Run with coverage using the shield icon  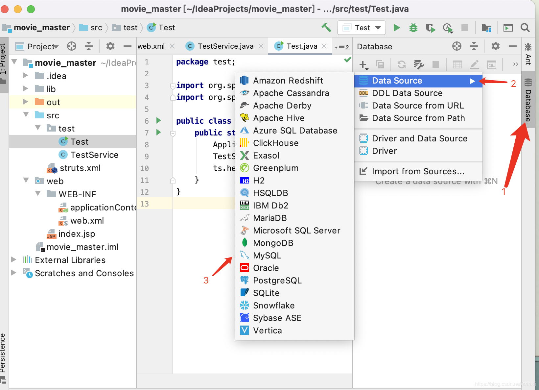pyautogui.click(x=430, y=28)
